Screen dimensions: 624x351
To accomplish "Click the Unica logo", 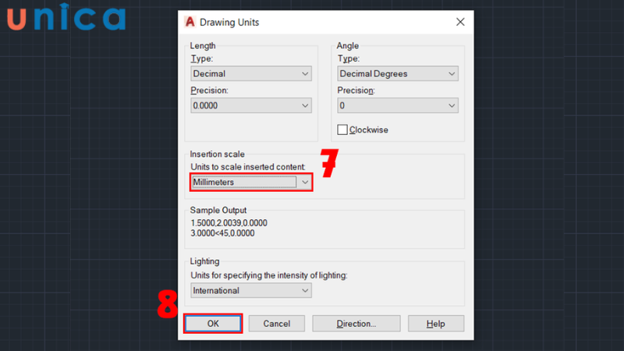I will pyautogui.click(x=66, y=16).
